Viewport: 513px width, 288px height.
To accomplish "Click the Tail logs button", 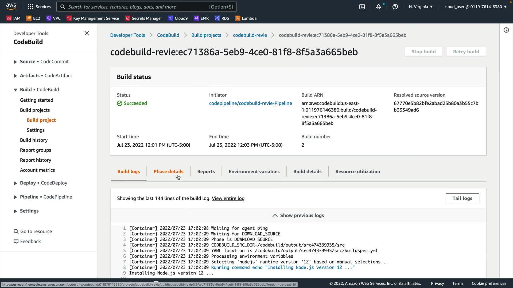I will click(462, 198).
